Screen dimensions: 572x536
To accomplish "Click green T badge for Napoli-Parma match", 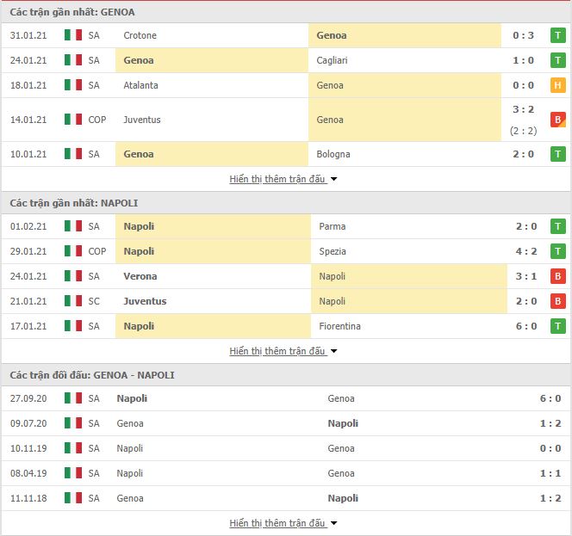I will (x=557, y=226).
